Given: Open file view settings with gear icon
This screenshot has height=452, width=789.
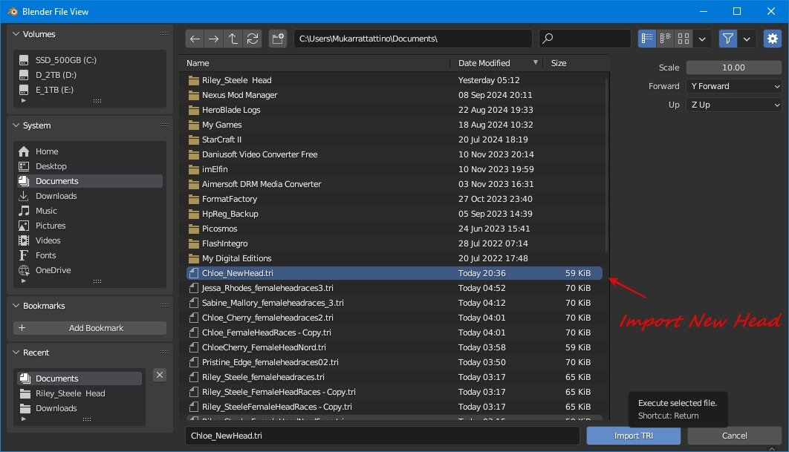Looking at the screenshot, I should coord(772,39).
